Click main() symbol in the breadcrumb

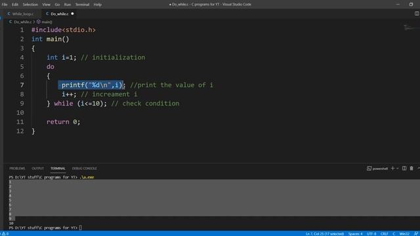click(x=47, y=22)
